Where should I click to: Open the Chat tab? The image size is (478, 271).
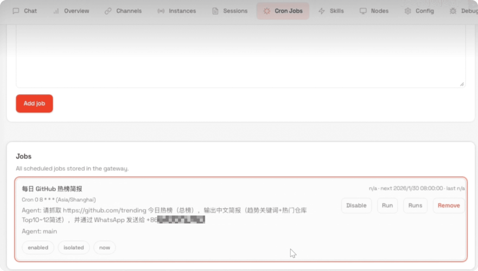(25, 11)
